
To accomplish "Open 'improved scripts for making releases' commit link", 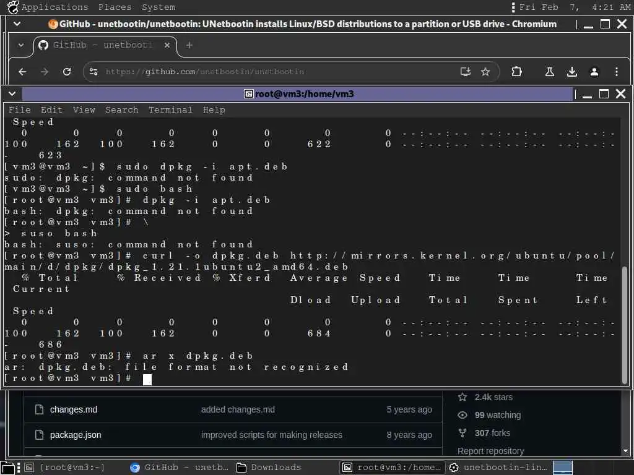I will tap(271, 435).
